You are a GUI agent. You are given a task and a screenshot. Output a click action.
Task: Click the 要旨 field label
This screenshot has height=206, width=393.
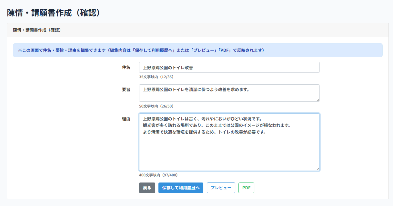coord(126,90)
